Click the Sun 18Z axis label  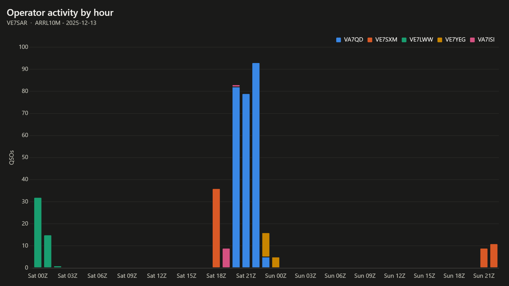click(454, 276)
